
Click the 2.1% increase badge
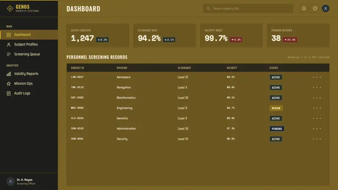point(169,40)
